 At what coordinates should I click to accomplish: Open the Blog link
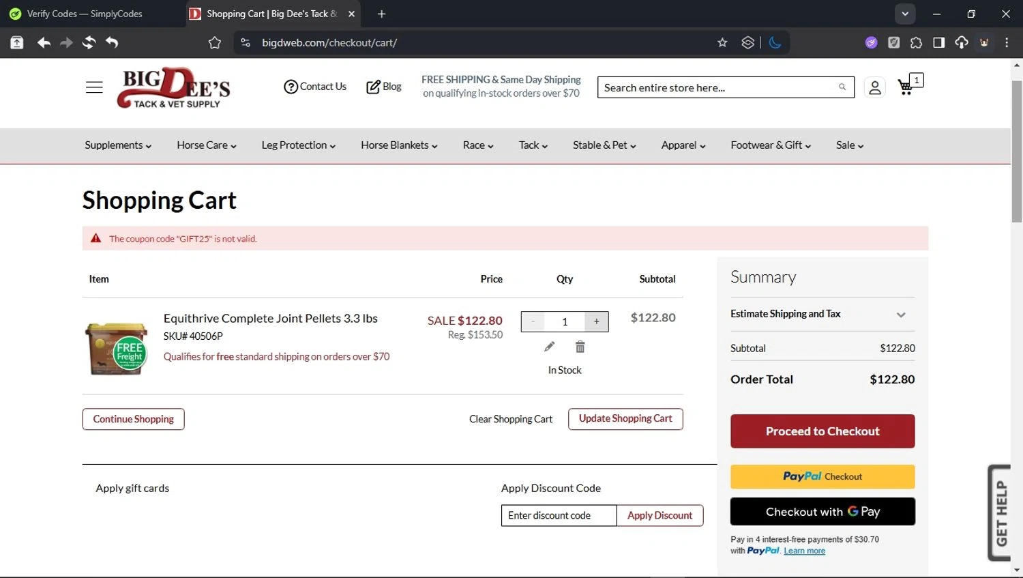pos(384,87)
